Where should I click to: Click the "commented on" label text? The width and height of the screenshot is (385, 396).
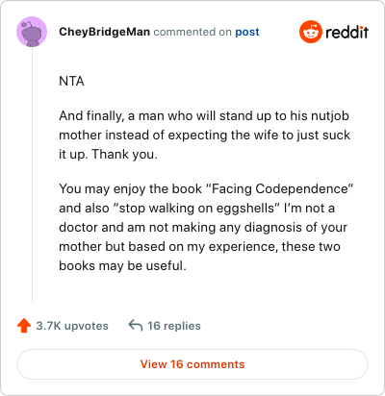(192, 32)
